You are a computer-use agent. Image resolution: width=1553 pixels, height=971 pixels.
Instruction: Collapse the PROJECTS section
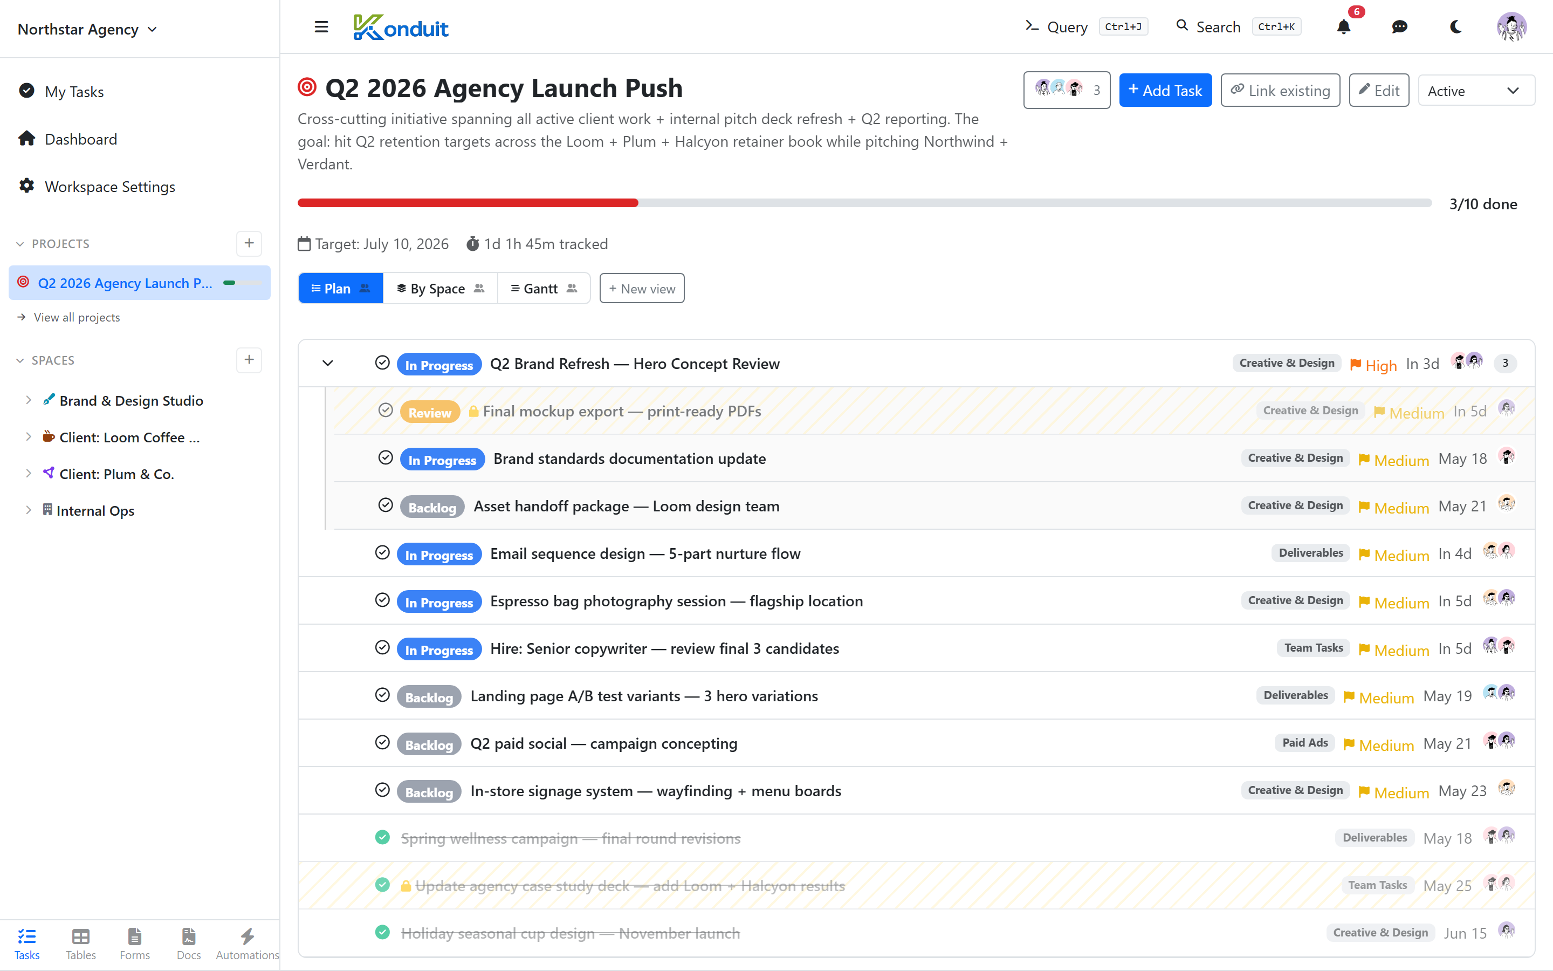[20, 244]
